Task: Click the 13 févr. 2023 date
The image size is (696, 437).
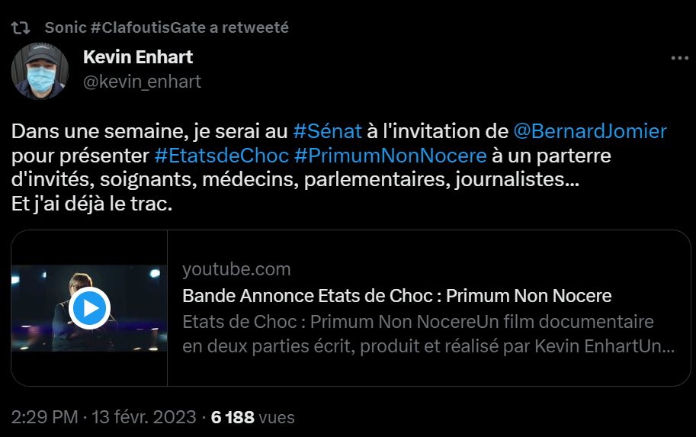Action: [x=144, y=417]
